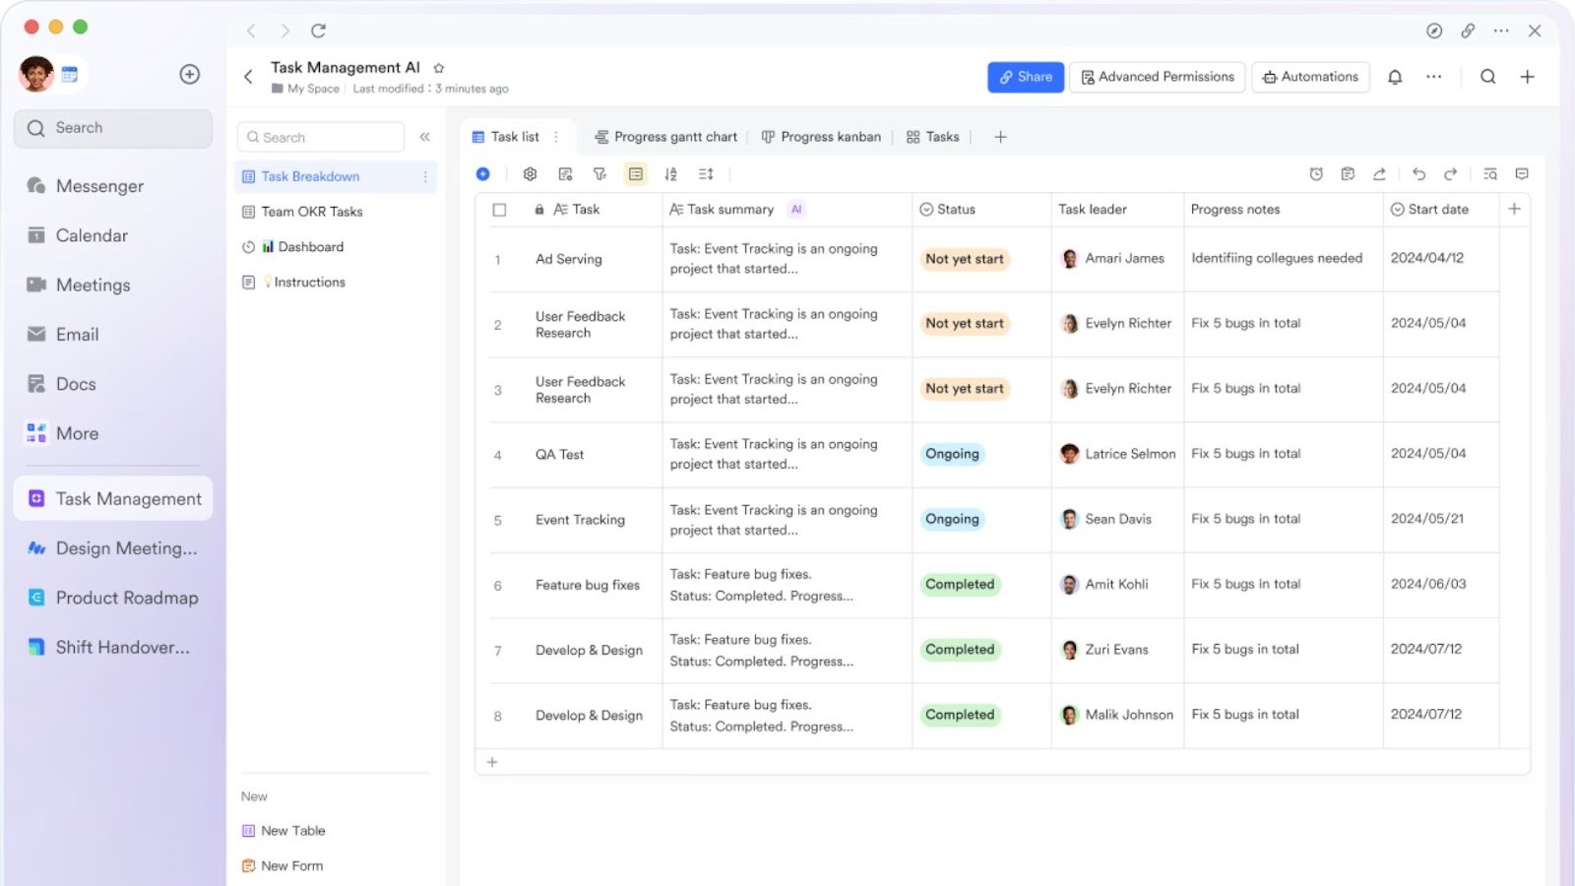The image size is (1575, 886).
Task: Open options menu next to Task Breakdown
Action: click(424, 176)
